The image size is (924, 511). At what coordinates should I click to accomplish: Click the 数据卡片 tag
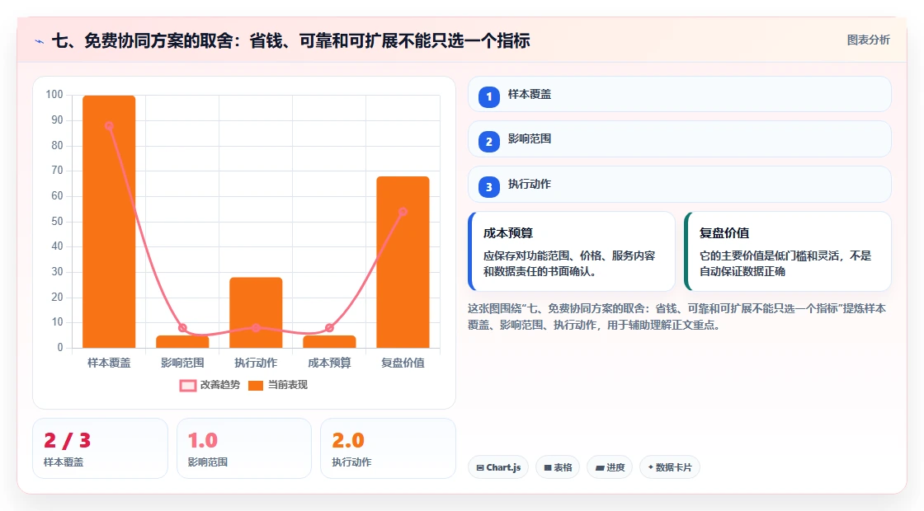click(x=669, y=467)
